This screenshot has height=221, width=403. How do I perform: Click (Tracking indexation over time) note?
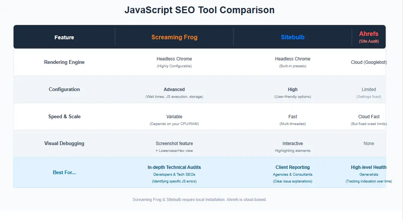369,181
